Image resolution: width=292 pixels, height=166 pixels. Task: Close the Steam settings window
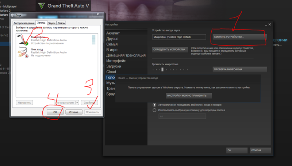pyautogui.click(x=270, y=24)
